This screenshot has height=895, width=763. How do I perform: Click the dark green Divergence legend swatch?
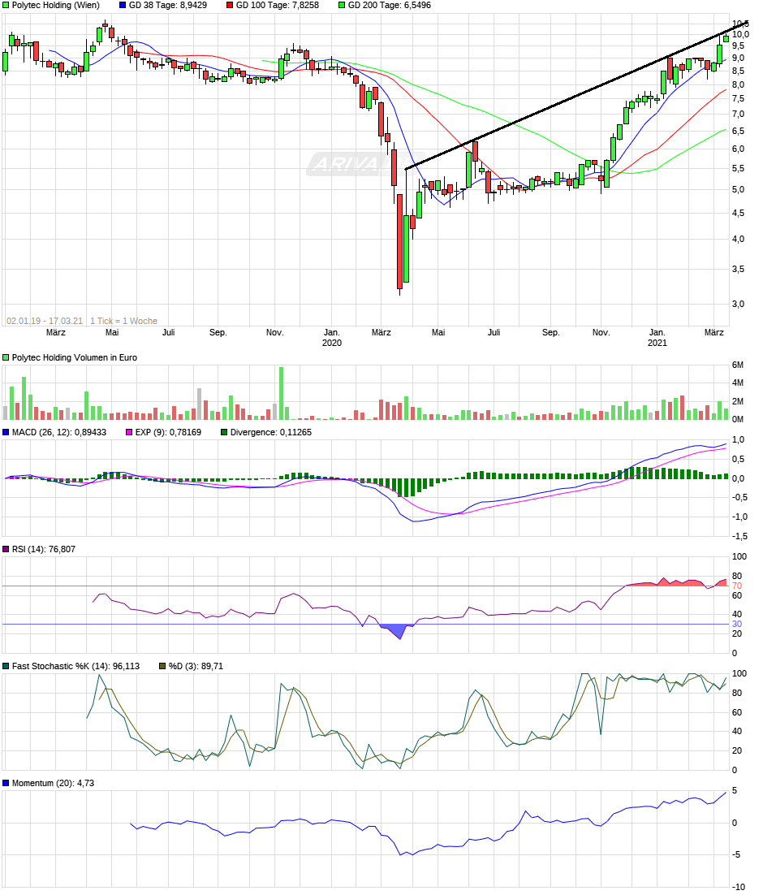224,433
